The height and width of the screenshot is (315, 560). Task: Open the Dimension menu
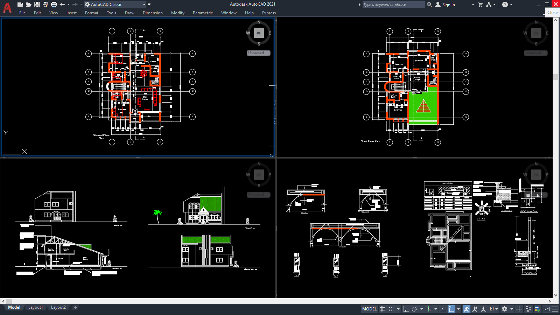click(x=153, y=13)
